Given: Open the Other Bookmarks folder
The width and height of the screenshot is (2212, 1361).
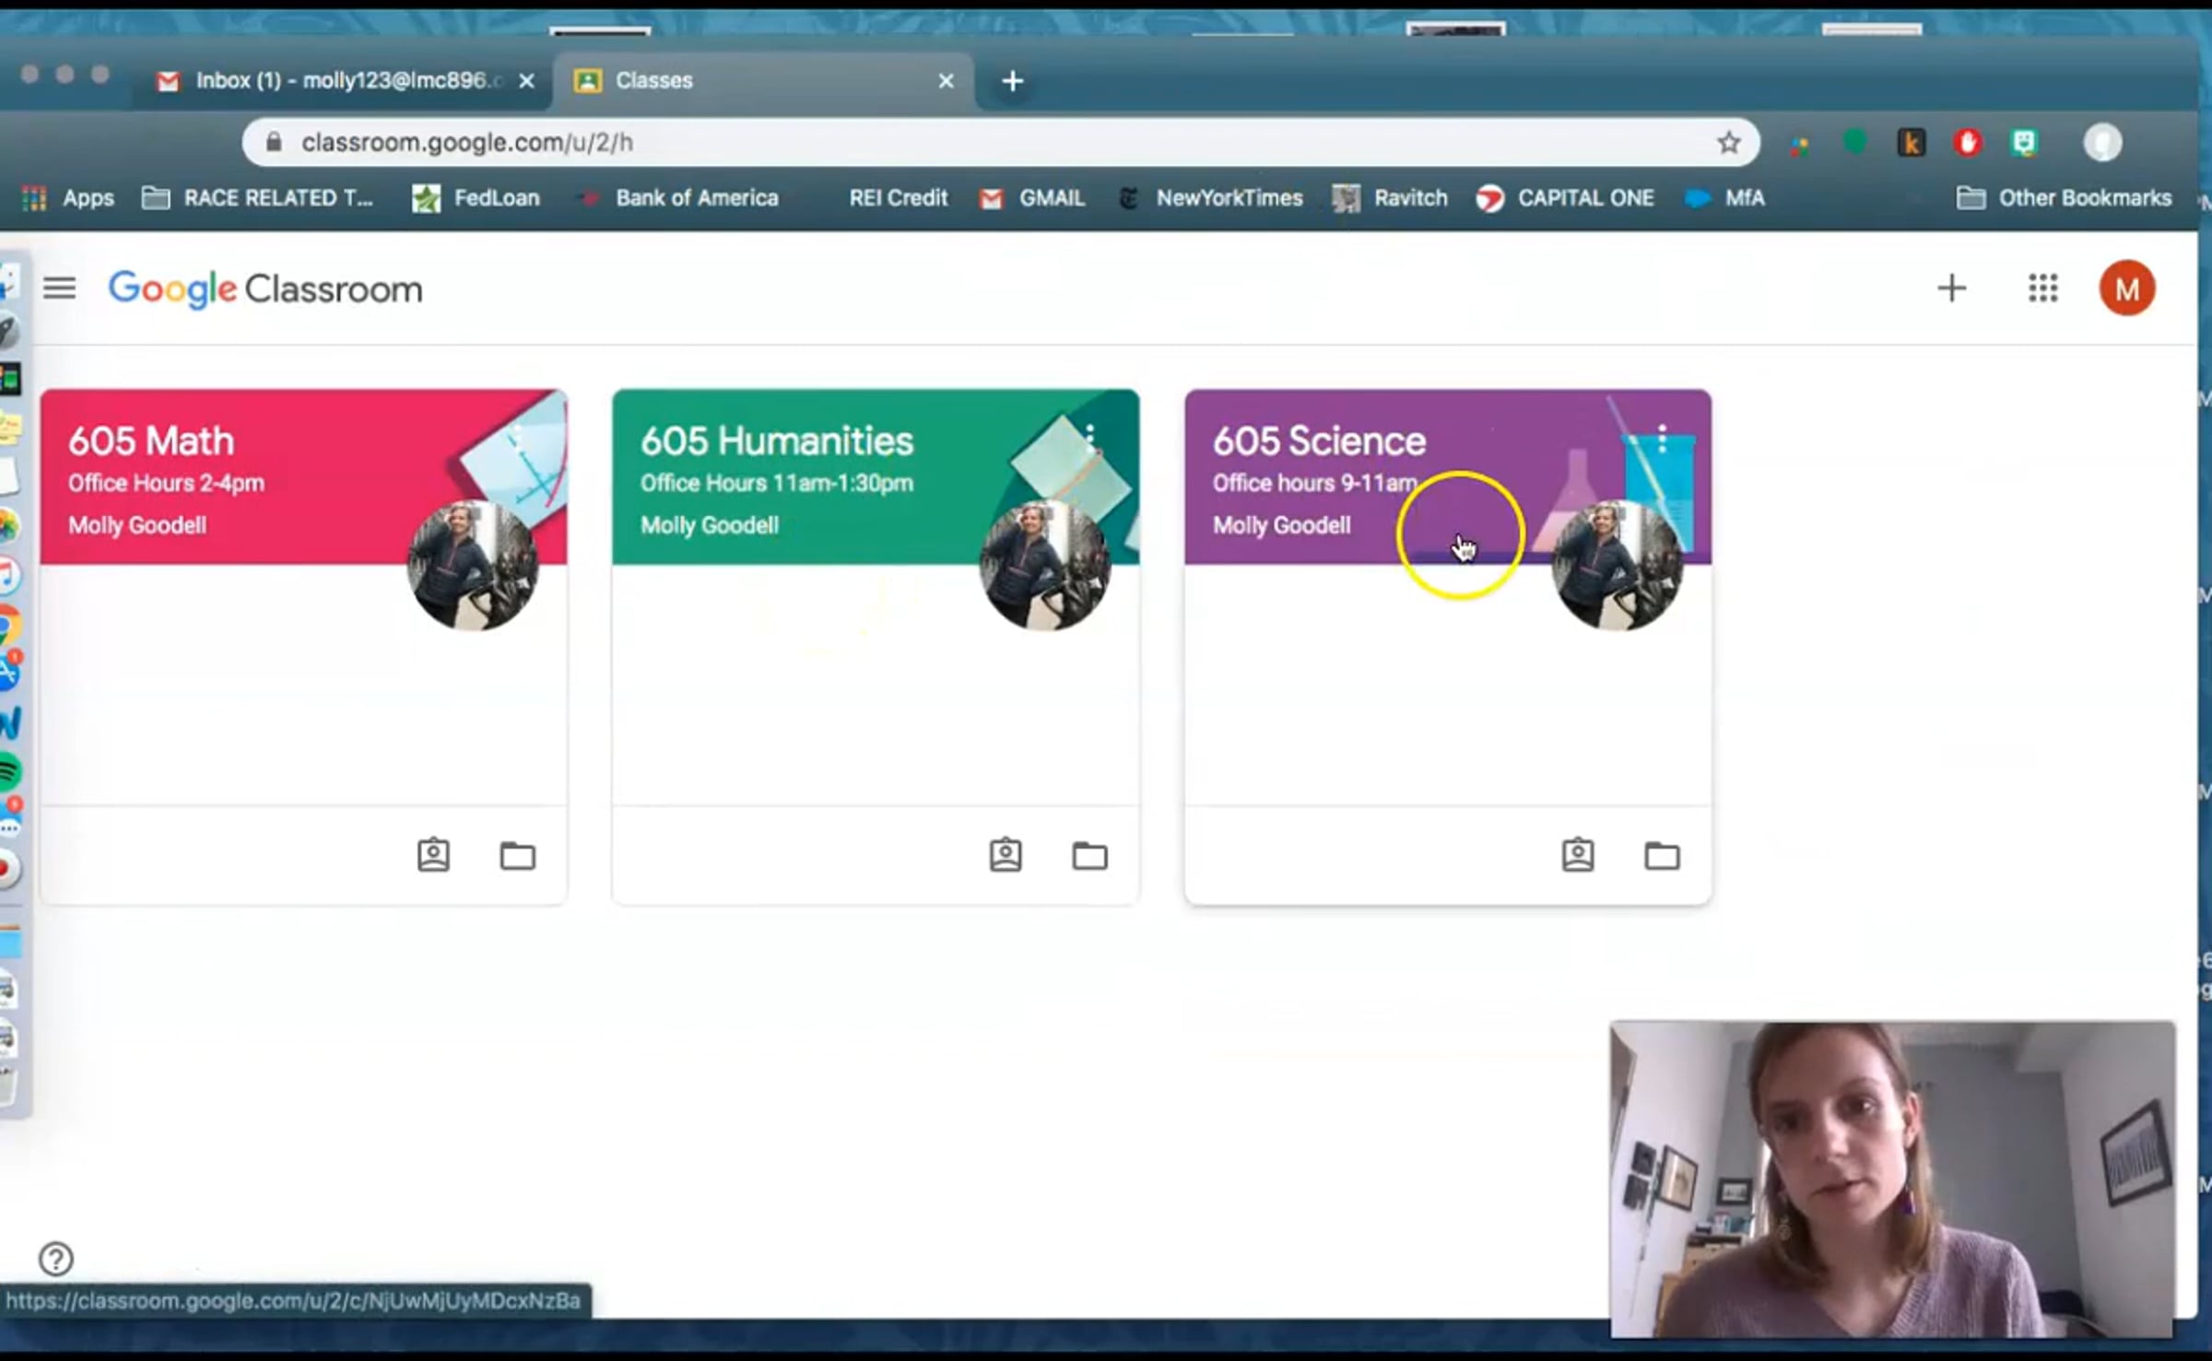Looking at the screenshot, I should [x=2064, y=198].
